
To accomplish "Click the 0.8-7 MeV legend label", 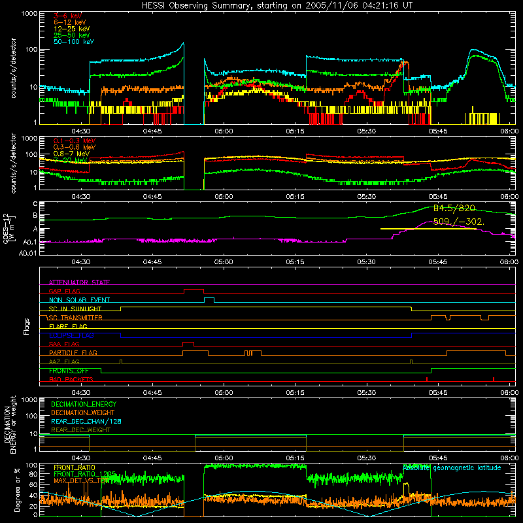I will click(71, 154).
